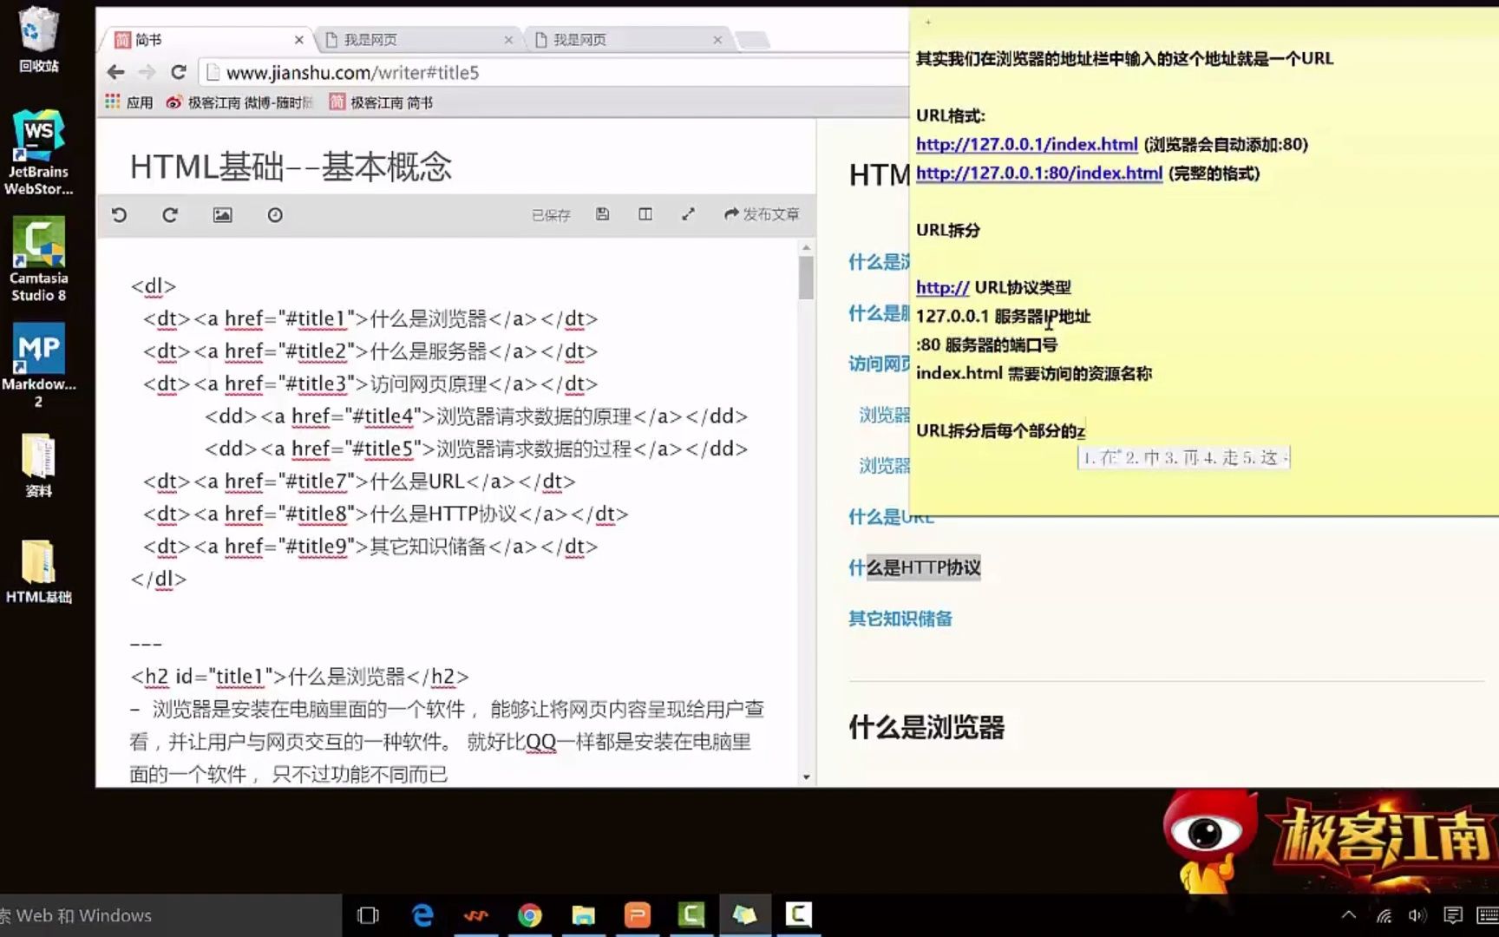This screenshot has width=1499, height=937.
Task: Click http://127.0.0.1:80/index.html link in note
Action: (x=1039, y=173)
